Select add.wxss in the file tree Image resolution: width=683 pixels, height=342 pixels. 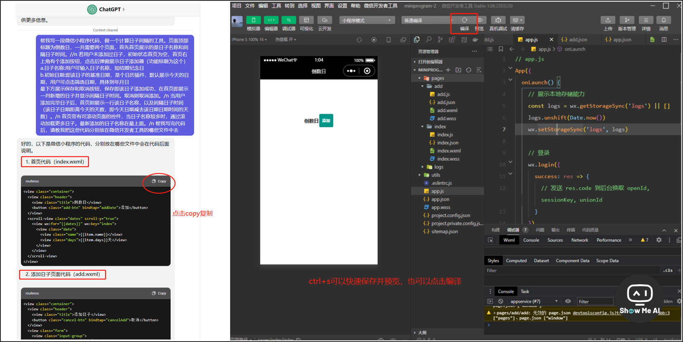[447, 118]
